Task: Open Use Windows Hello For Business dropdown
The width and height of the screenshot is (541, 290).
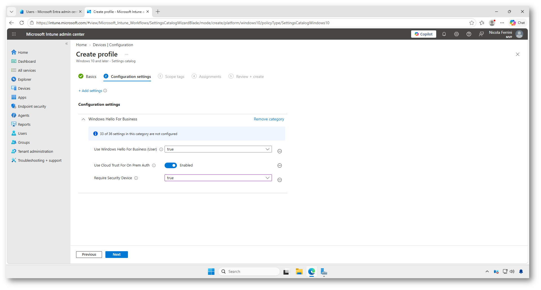Action: (218, 149)
